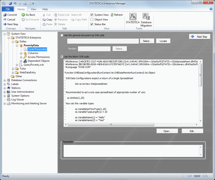Select the User Administration icon

9,92
